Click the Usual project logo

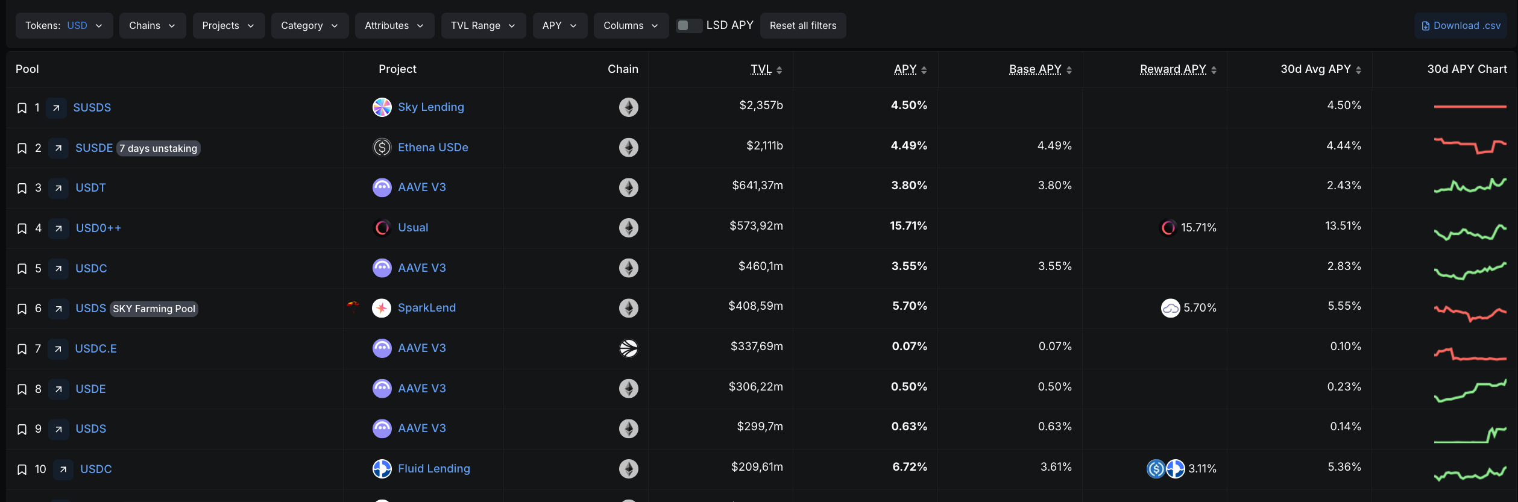pyautogui.click(x=382, y=228)
